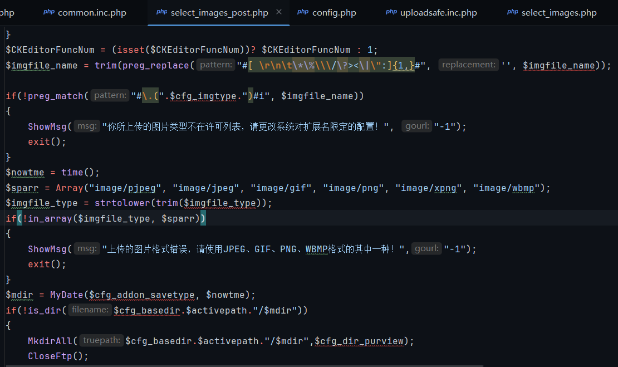The image size is (618, 367).
Task: Click the "image/wbmp" string in the array
Action: 503,188
